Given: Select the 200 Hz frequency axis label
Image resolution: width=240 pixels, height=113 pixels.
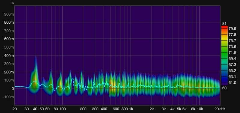Looking at the screenshot, I should pos(83,109).
